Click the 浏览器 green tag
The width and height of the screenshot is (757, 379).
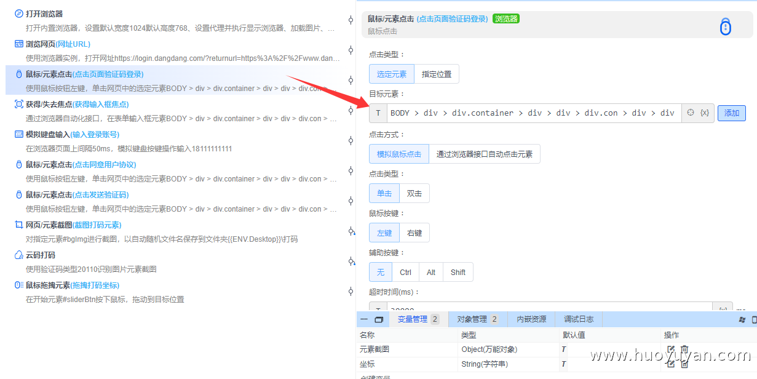(x=506, y=19)
